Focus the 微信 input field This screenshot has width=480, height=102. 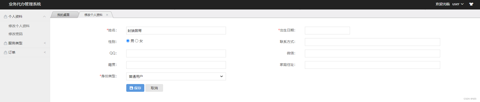(x=373, y=53)
